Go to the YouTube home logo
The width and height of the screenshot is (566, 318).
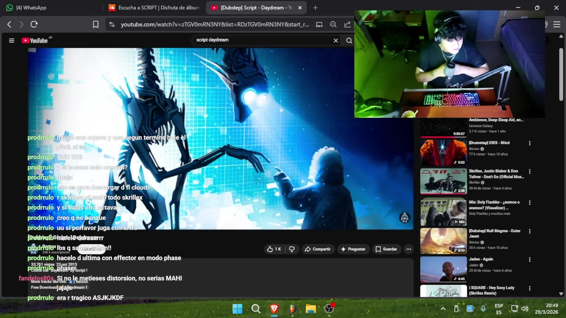tap(35, 41)
